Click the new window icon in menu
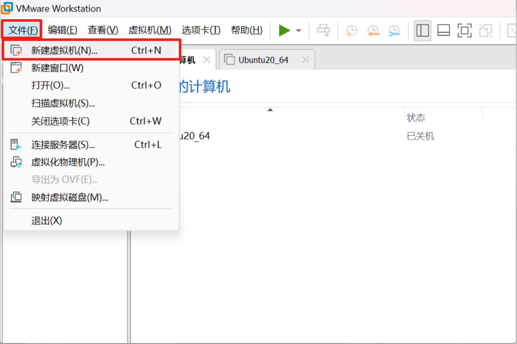The image size is (517, 344). pos(16,68)
